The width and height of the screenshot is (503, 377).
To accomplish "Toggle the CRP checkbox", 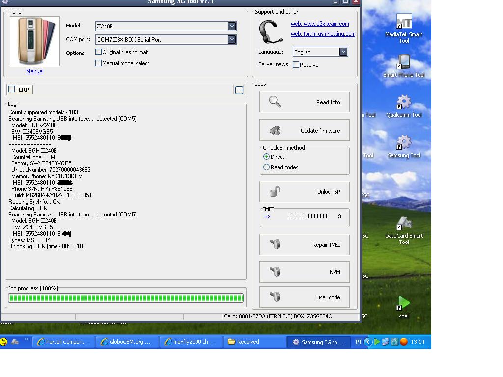I will [x=12, y=89].
